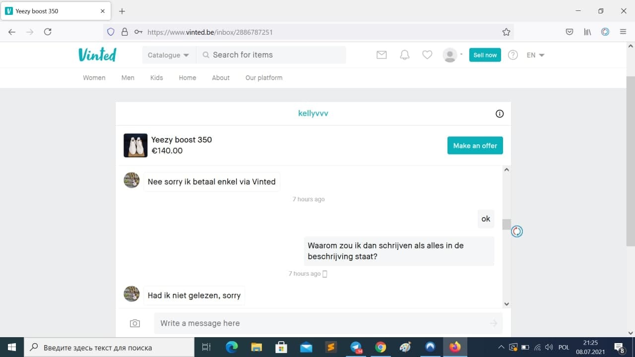Open the Firefox hamburger menu
Viewport: 635px width, 357px height.
click(623, 32)
